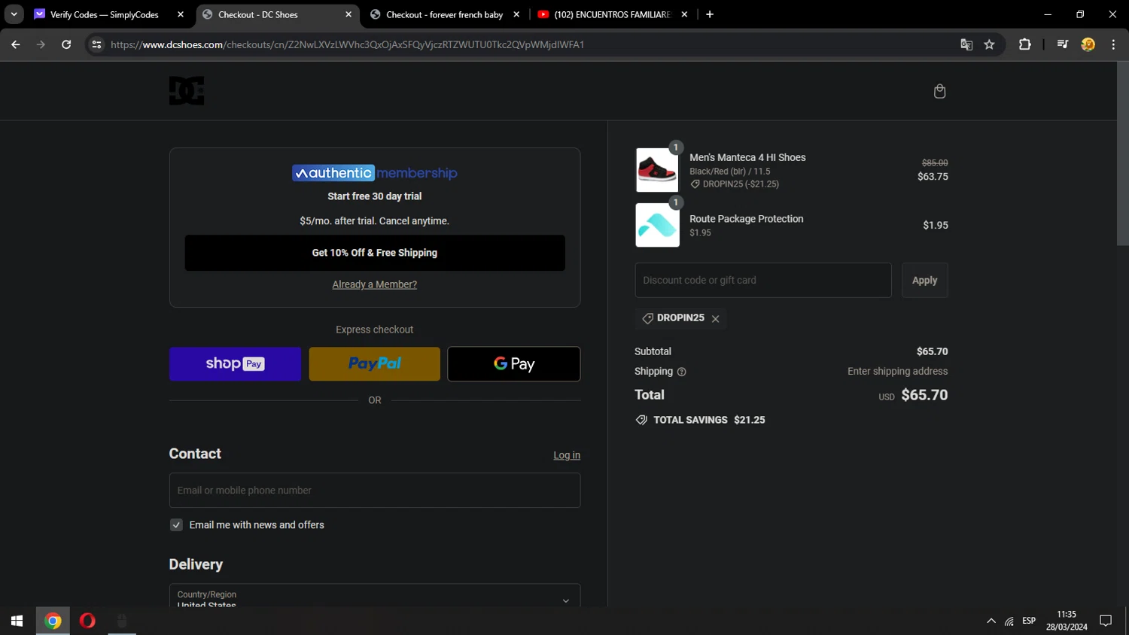Open the Windows notification center
This screenshot has width=1129, height=635.
[x=1106, y=621]
